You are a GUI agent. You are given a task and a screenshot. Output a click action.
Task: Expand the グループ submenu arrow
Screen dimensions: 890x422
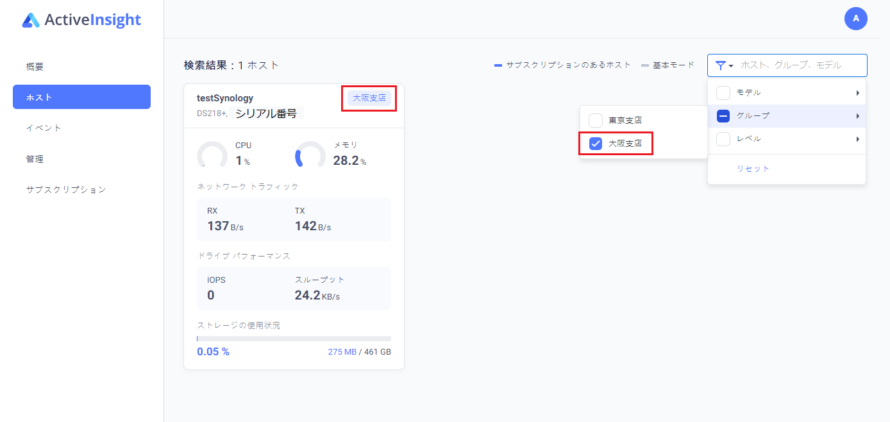coord(857,116)
